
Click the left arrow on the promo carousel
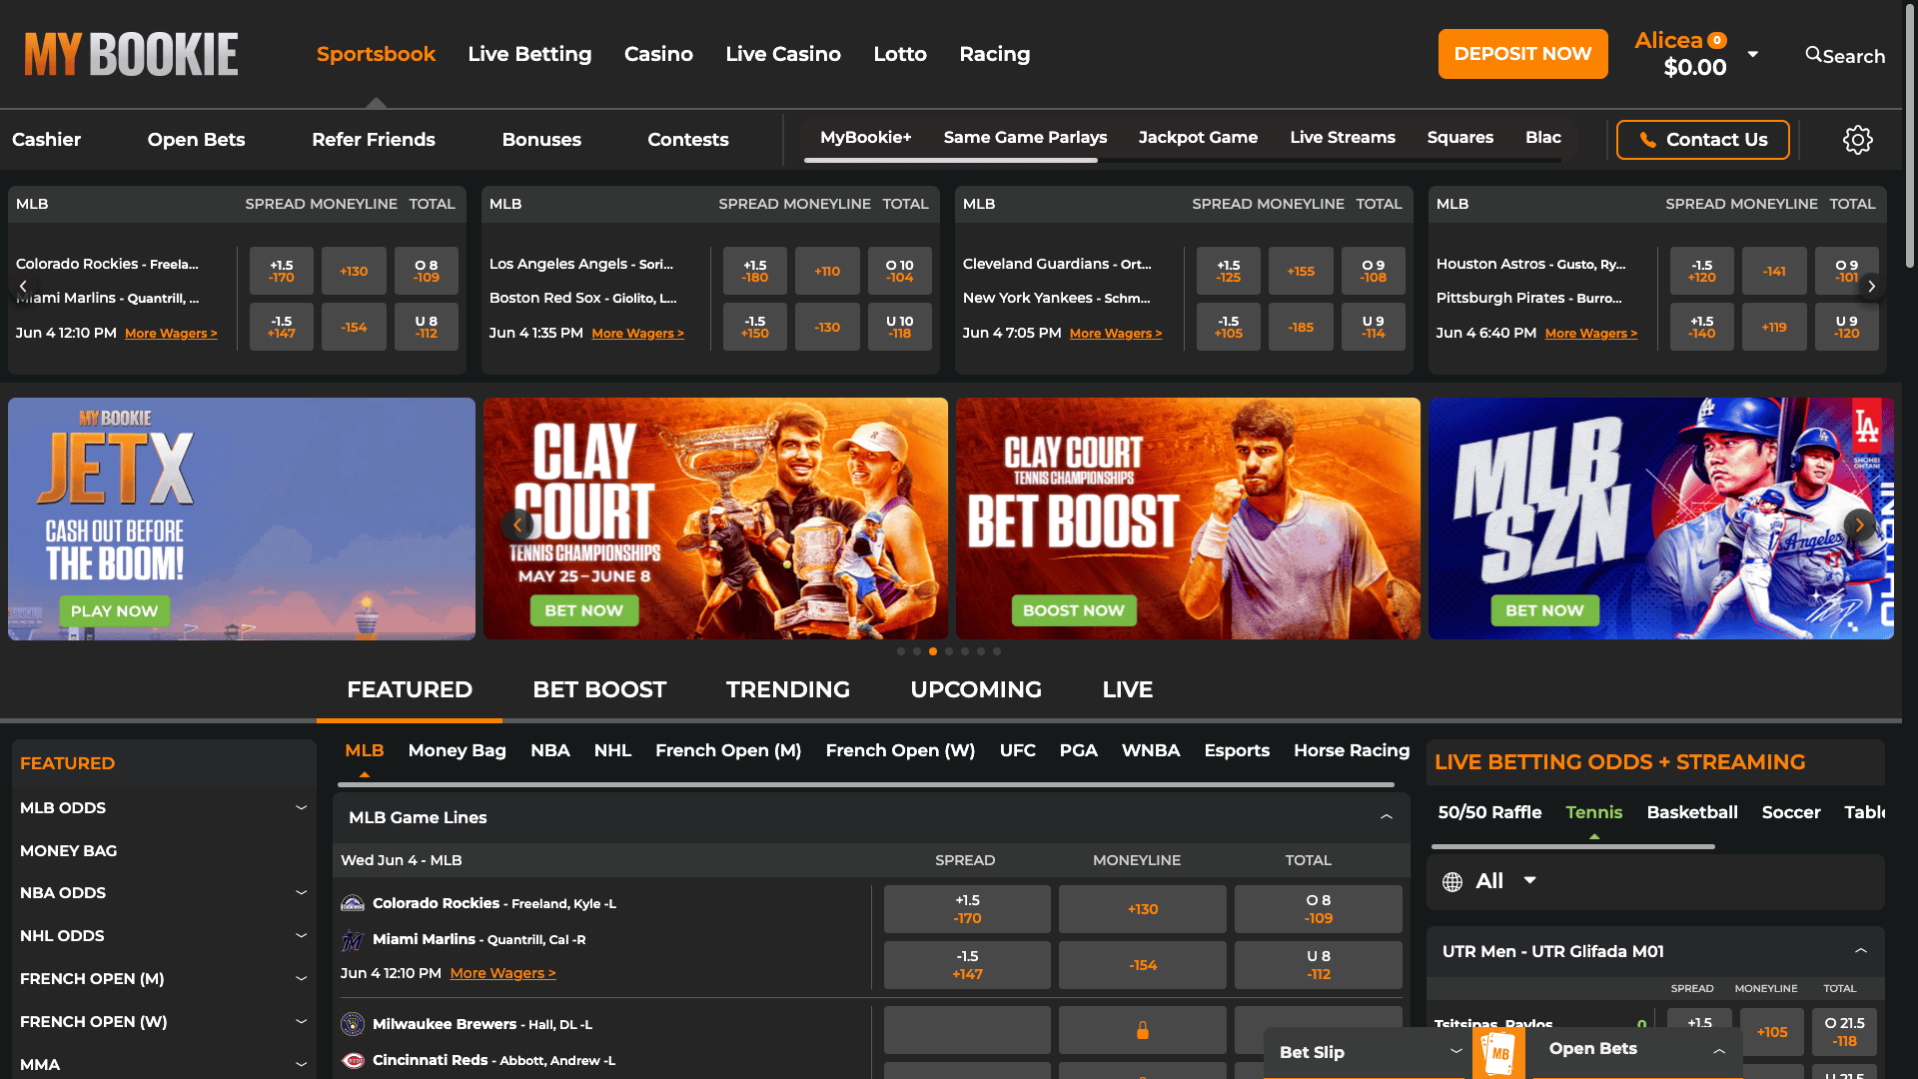[x=518, y=525]
